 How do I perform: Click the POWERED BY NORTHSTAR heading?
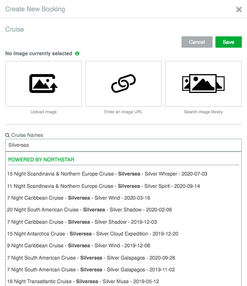click(41, 160)
